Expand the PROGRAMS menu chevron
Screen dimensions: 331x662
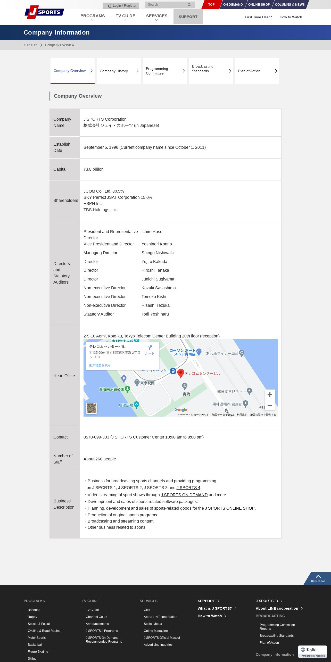tap(92, 20)
